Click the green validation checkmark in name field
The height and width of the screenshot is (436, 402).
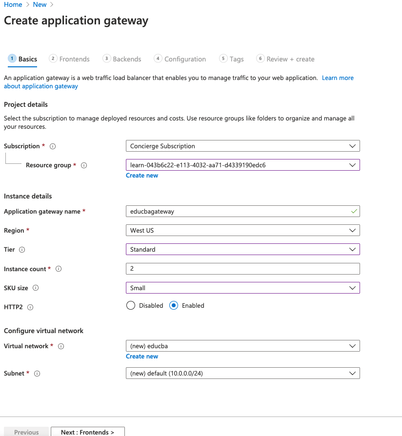click(354, 211)
